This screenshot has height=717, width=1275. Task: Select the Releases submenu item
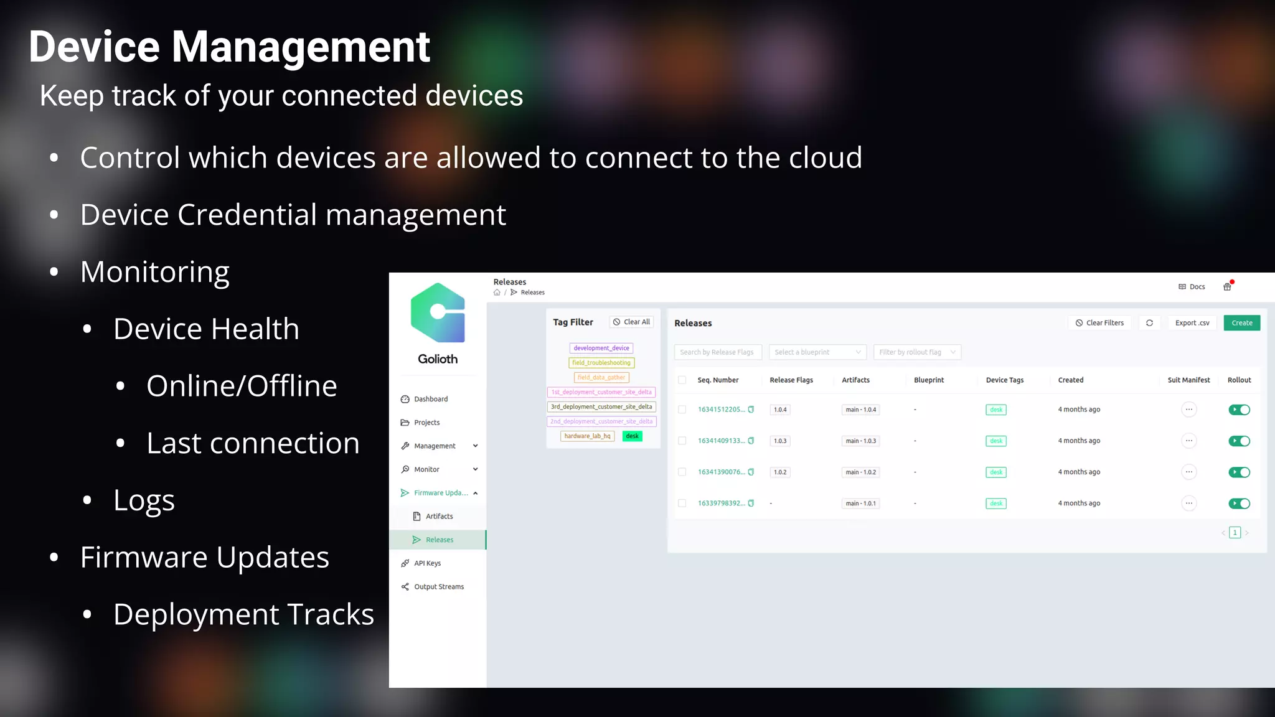click(x=438, y=540)
